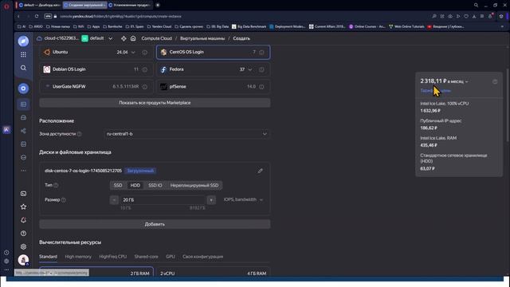The image size is (510, 287).
Task: Switch to HighFreq CPU tab
Action: [113, 257]
